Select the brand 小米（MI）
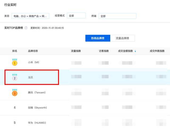 click(x=34, y=62)
